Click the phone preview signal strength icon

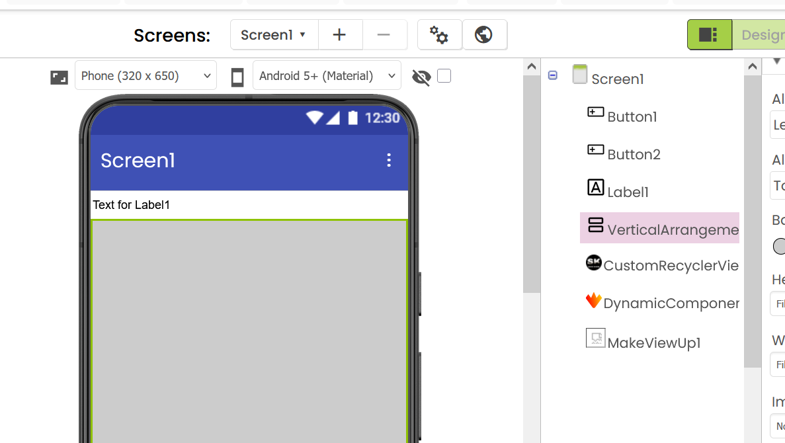333,118
